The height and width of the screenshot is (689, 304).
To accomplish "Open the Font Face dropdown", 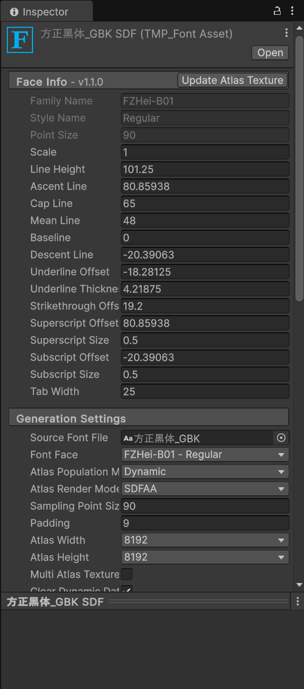I will [x=206, y=455].
